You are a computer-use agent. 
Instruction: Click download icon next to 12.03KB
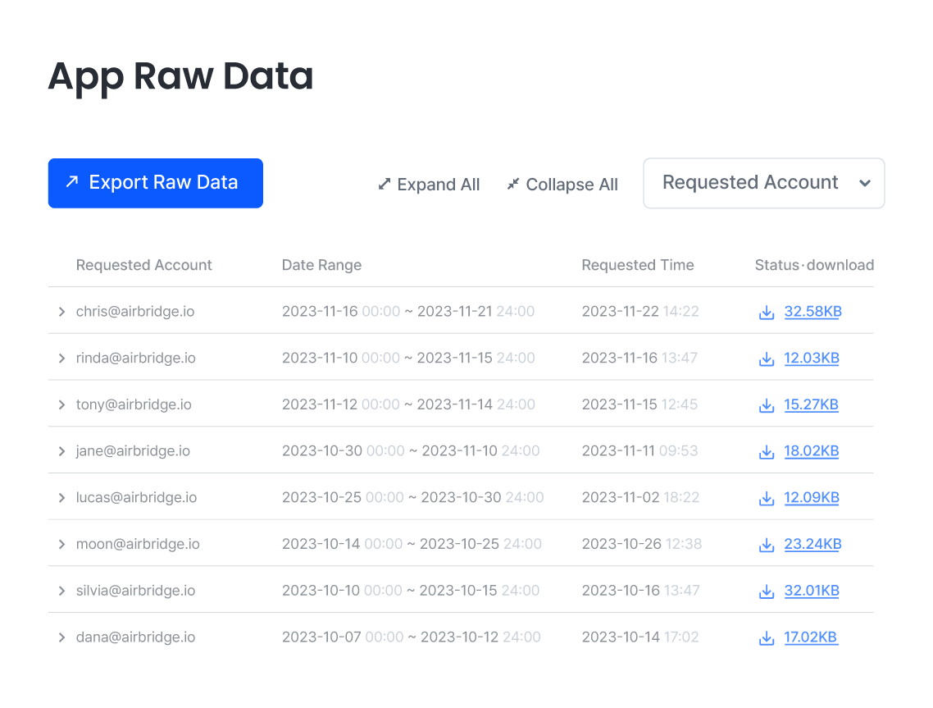(x=767, y=359)
